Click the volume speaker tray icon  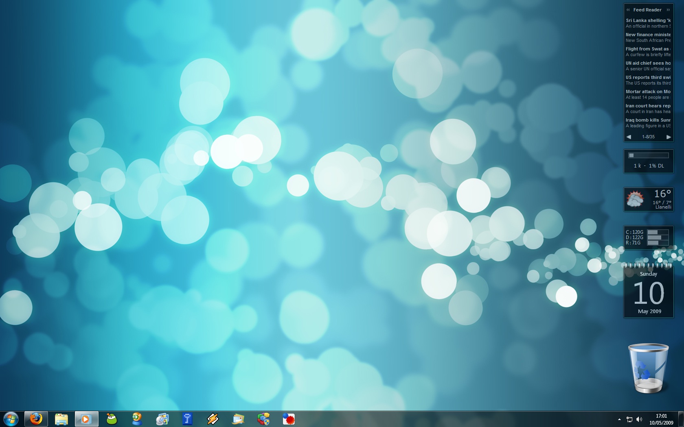tap(639, 419)
